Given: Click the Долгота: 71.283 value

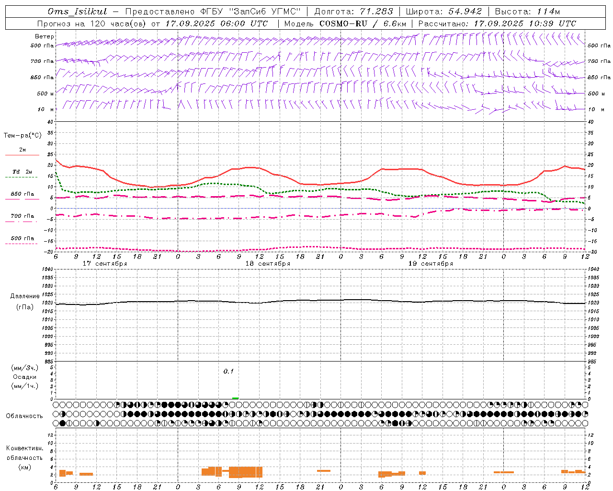Looking at the screenshot, I should point(353,12).
